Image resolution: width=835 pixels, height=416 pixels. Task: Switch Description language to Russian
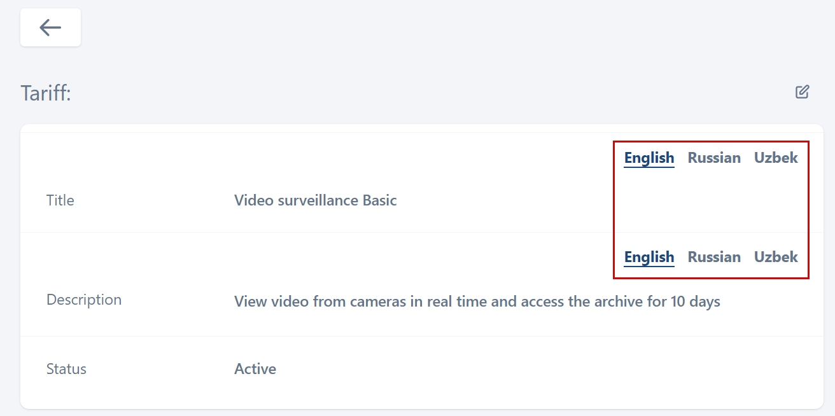(714, 257)
